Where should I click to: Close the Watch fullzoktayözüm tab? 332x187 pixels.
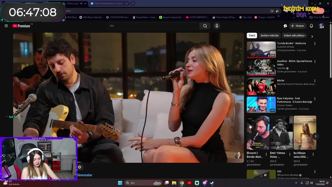[x=127, y=3]
